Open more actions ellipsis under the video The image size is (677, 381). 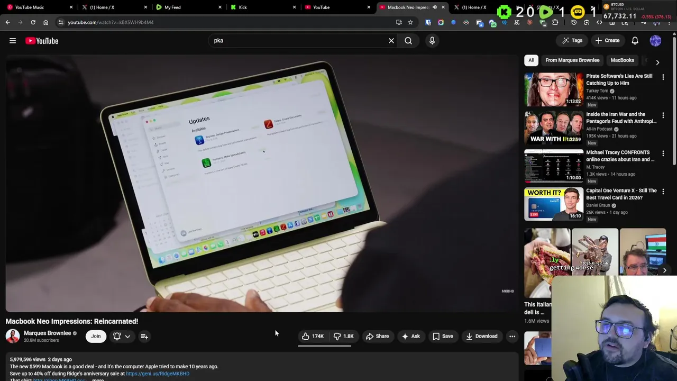(512, 336)
